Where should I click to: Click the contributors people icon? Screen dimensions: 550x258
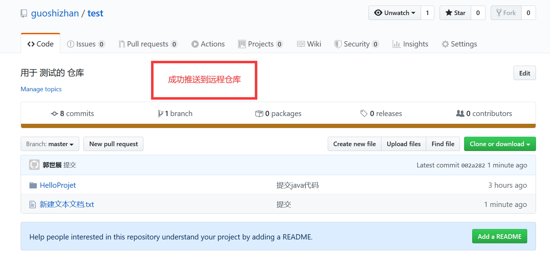[x=460, y=114]
